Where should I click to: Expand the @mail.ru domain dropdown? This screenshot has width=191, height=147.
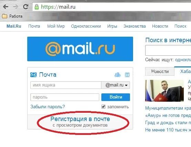(115, 85)
